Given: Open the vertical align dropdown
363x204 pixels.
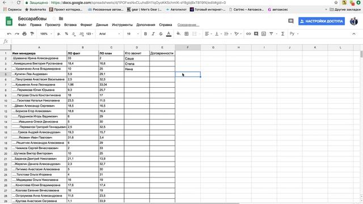Looking at the screenshot, I should (218, 34).
